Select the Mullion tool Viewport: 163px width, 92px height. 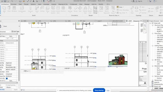[63, 9]
